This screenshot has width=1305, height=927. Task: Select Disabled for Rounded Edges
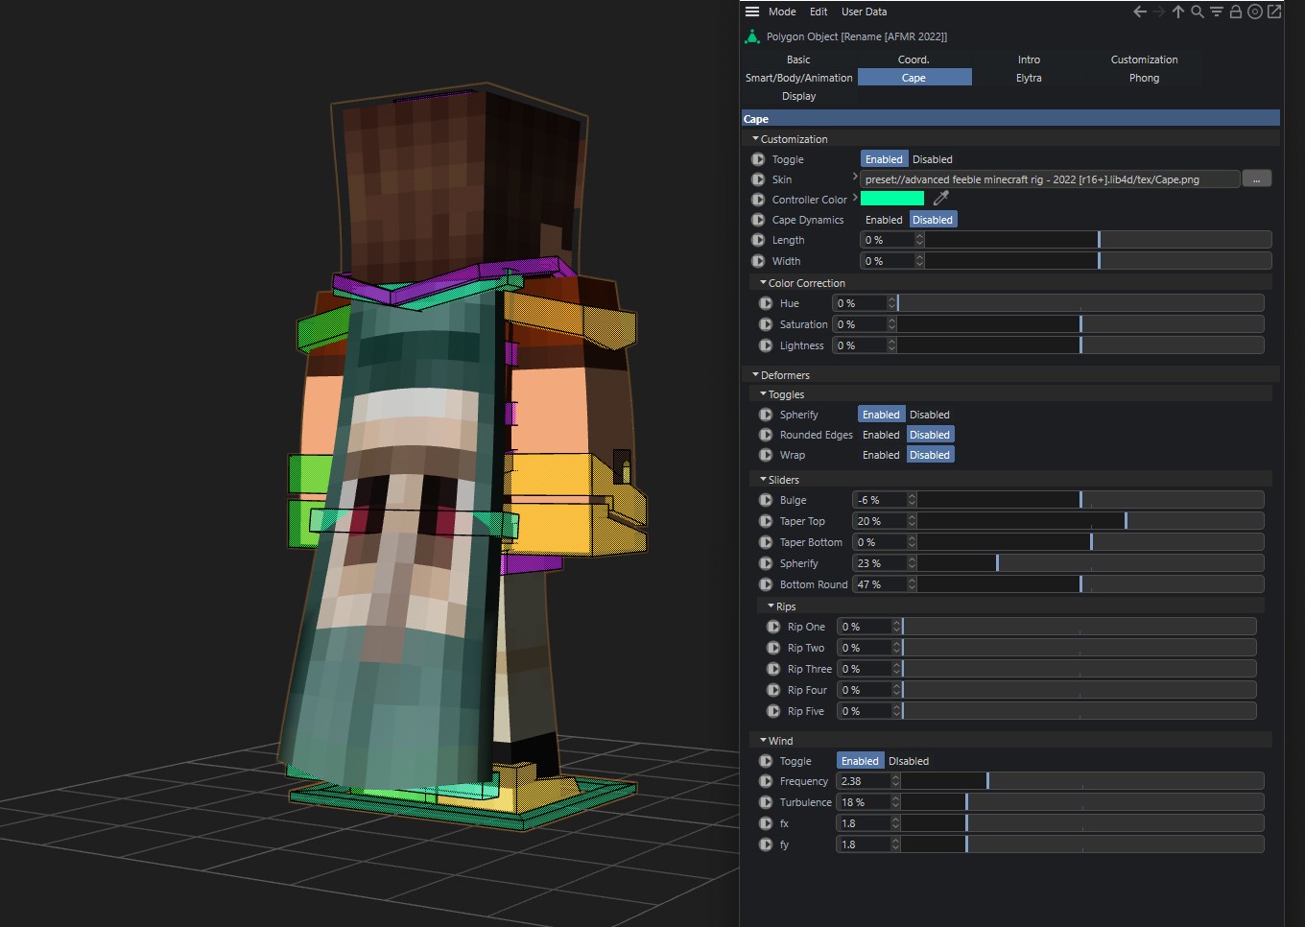(930, 435)
